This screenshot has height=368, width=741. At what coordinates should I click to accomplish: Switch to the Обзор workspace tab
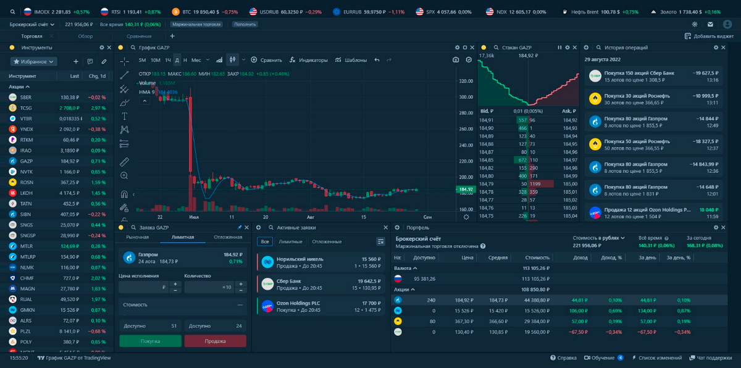[85, 36]
